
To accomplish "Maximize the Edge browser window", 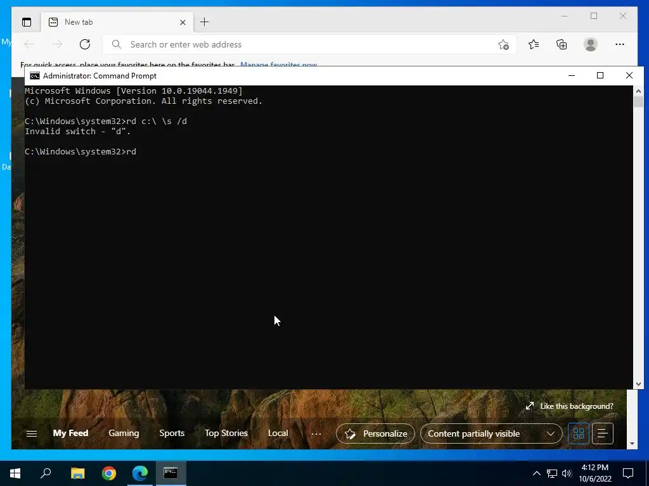I will (x=593, y=16).
